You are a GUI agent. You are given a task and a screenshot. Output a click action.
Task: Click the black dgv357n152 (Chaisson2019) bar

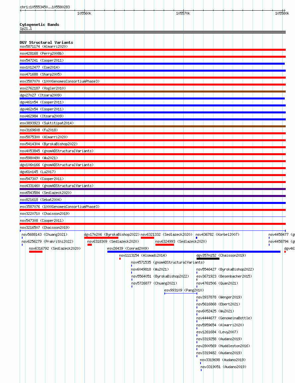pos(208,258)
